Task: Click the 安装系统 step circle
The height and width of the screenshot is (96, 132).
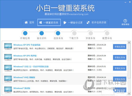Action: pos(91,33)
